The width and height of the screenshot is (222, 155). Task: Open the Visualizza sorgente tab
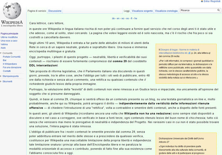coord(142,11)
